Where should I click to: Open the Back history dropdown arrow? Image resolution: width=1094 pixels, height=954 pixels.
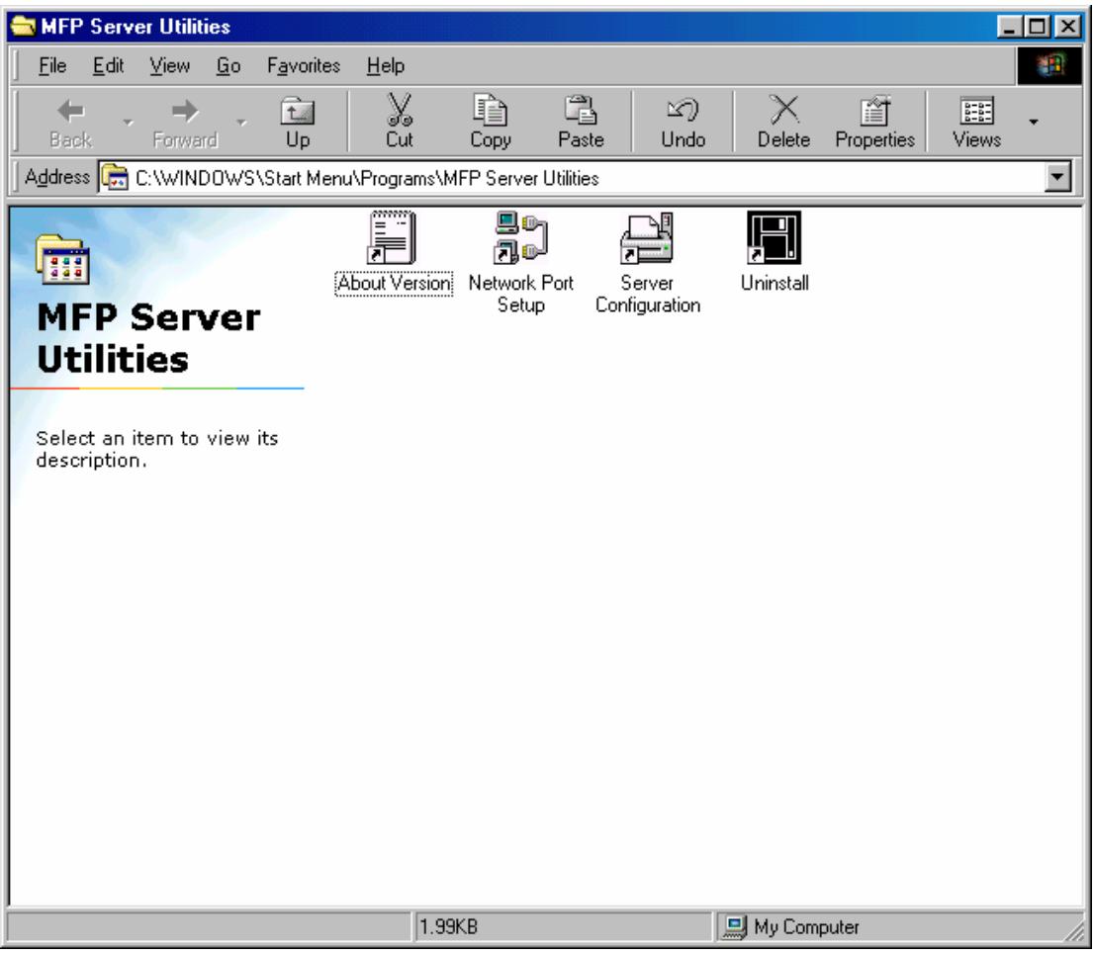pyautogui.click(x=128, y=122)
